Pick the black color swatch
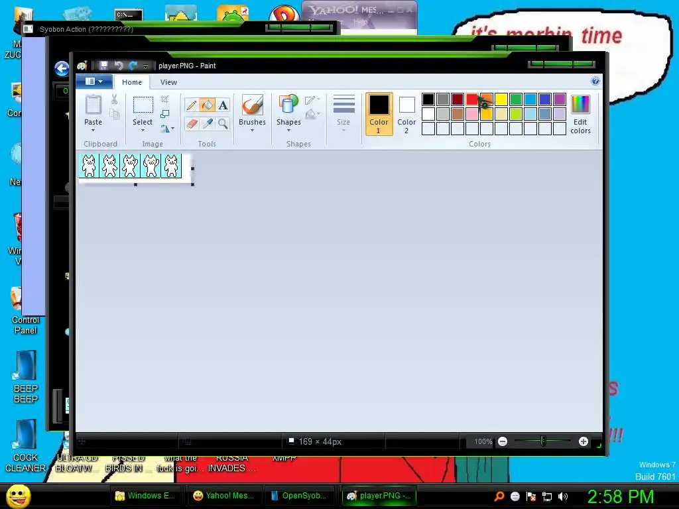 pos(428,99)
